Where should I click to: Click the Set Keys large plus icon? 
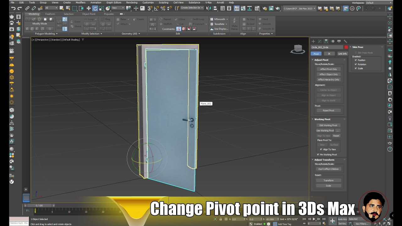tap(332, 221)
